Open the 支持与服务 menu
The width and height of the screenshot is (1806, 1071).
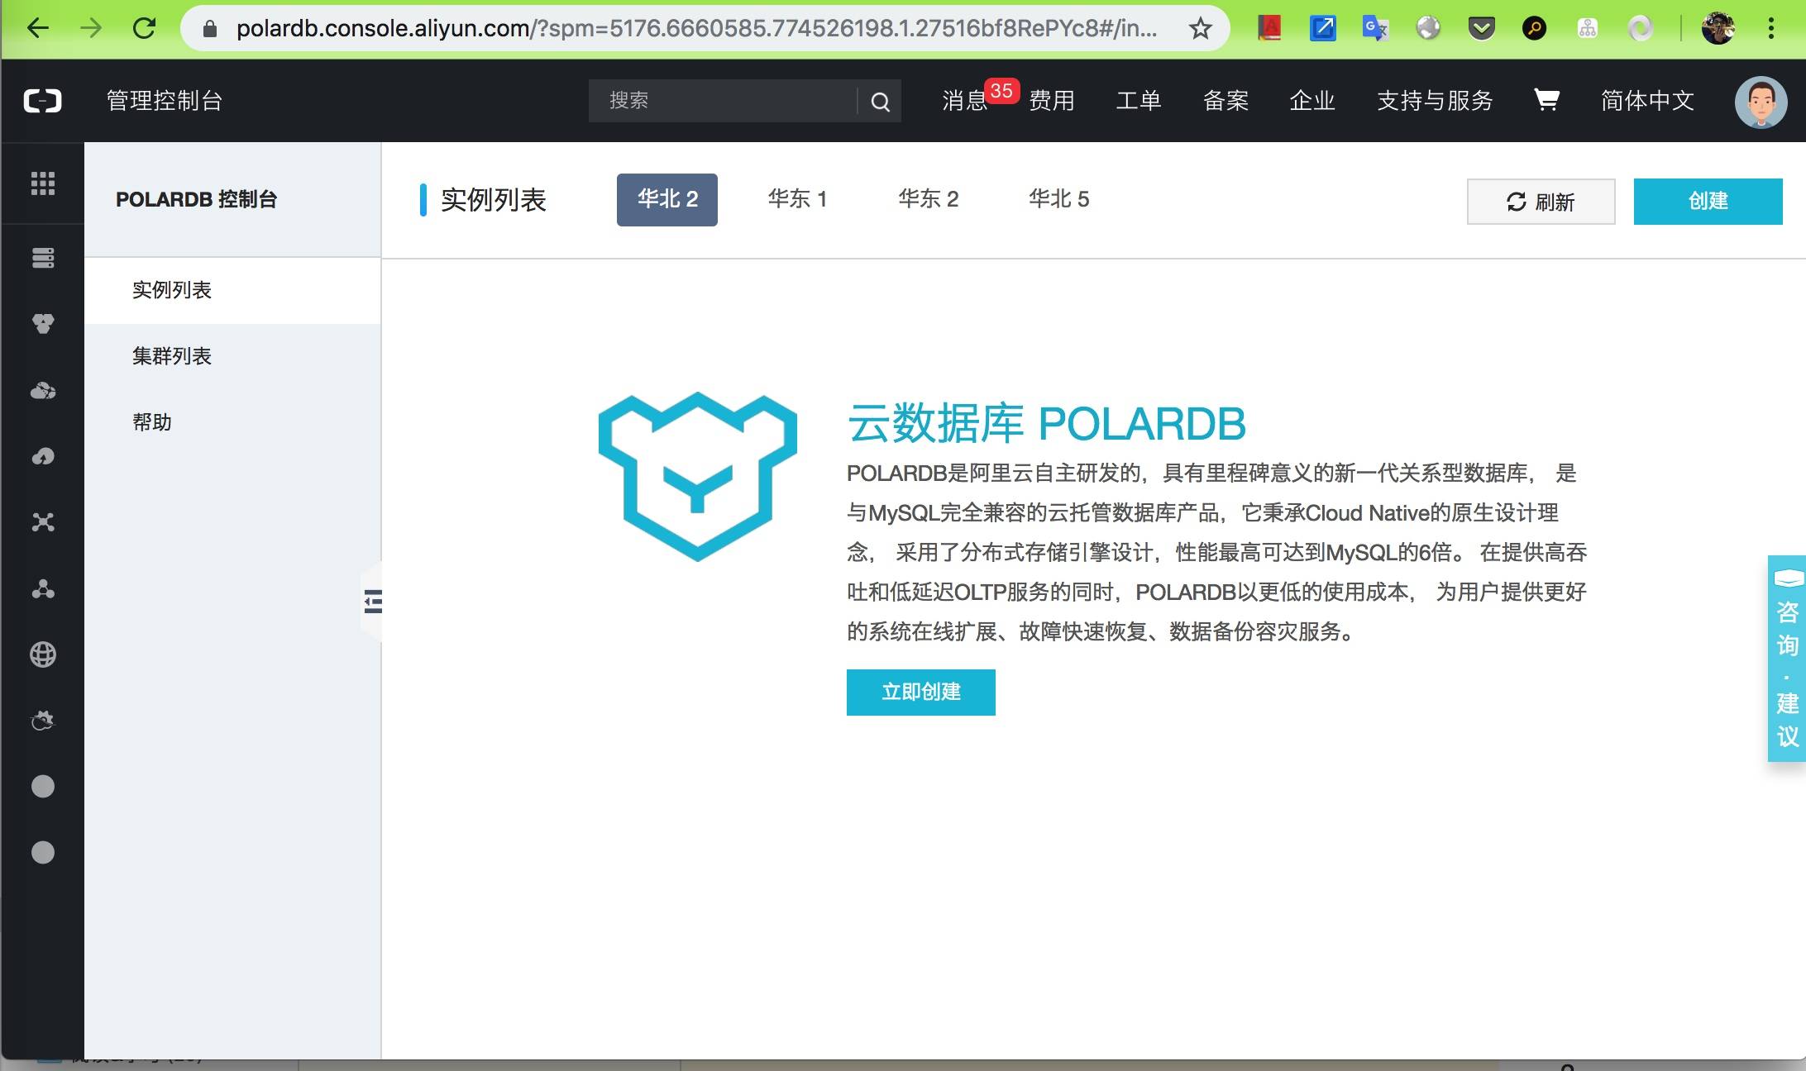1435,101
